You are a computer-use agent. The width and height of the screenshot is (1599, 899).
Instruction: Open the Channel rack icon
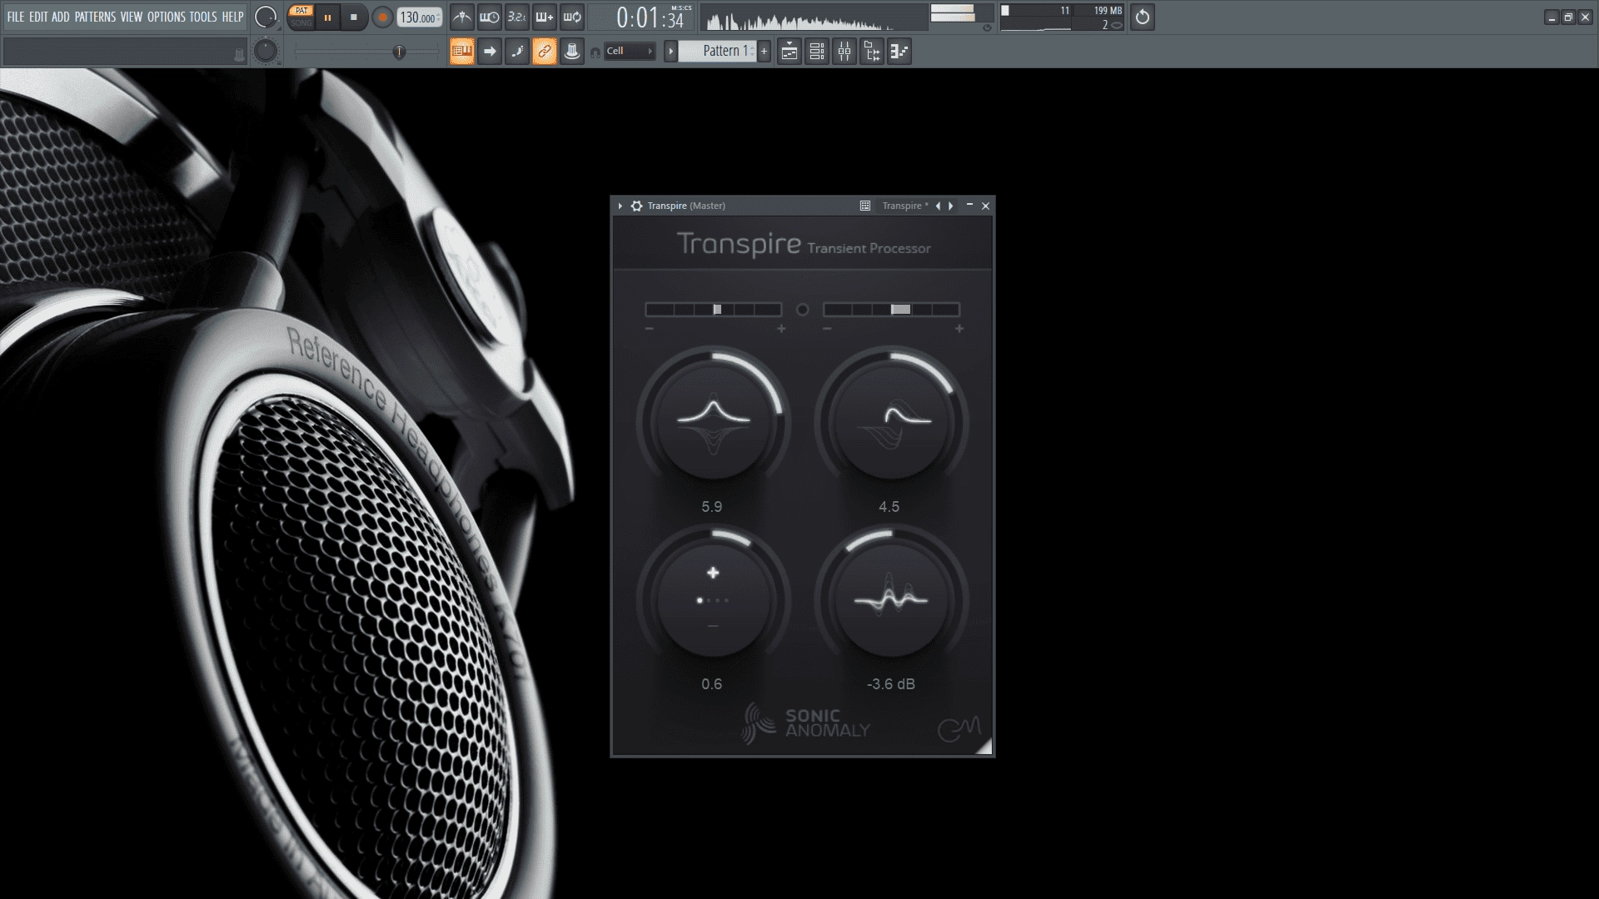[817, 52]
